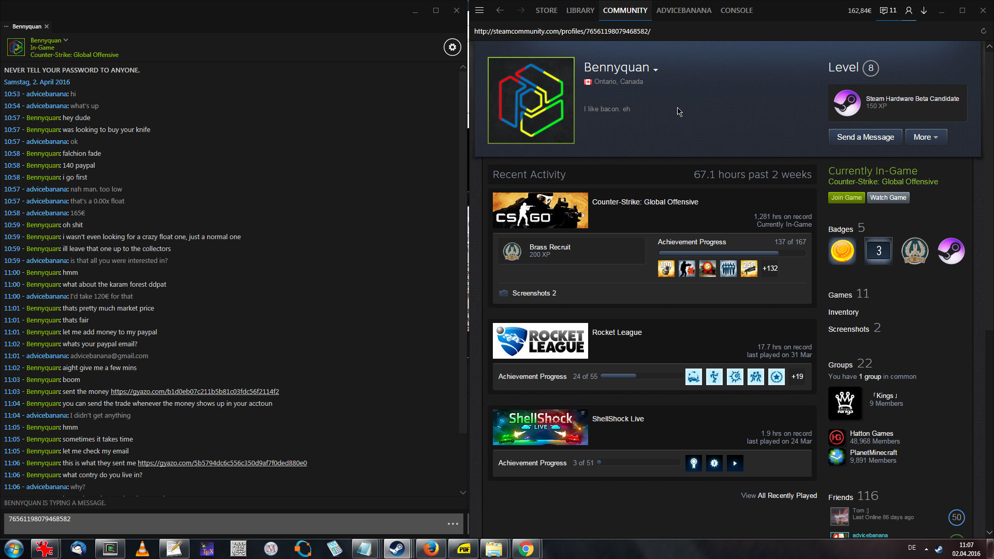Click the Kings group avatar
The image size is (994, 559).
844,403
